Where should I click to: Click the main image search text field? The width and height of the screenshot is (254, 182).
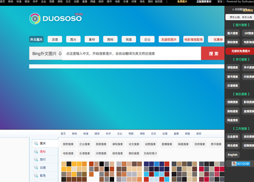point(132,53)
